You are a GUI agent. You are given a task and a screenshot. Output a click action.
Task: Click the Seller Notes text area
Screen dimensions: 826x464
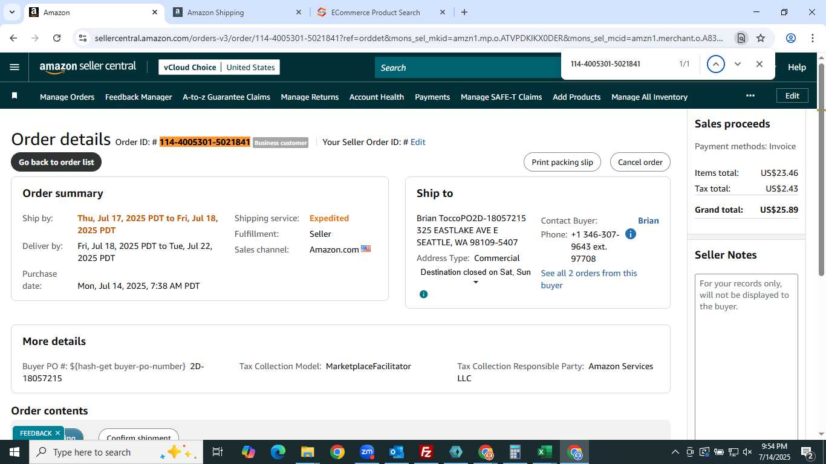[x=746, y=356]
